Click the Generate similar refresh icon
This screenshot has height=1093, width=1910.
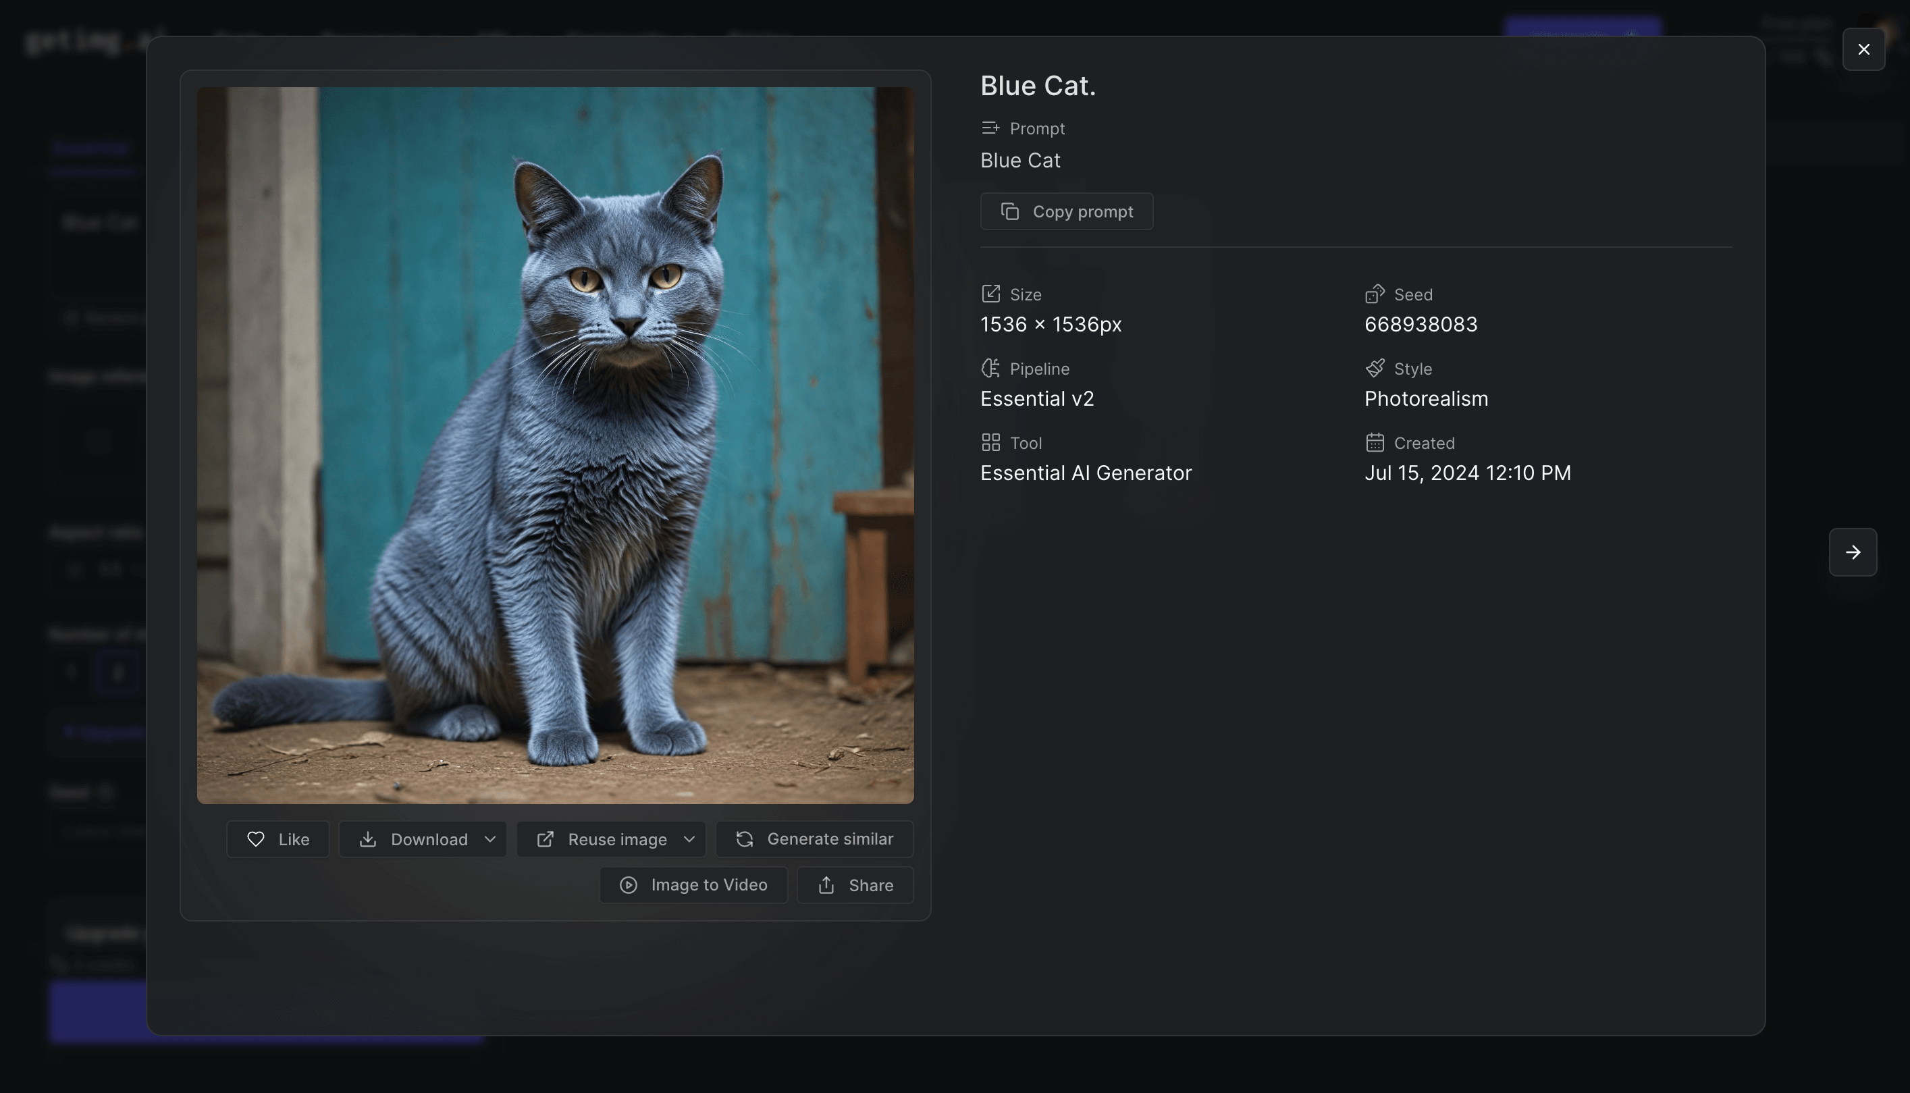click(745, 839)
